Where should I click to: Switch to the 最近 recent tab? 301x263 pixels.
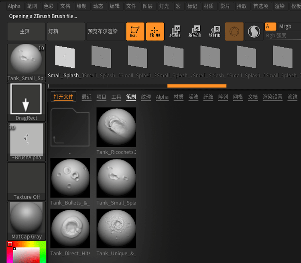(x=87, y=97)
